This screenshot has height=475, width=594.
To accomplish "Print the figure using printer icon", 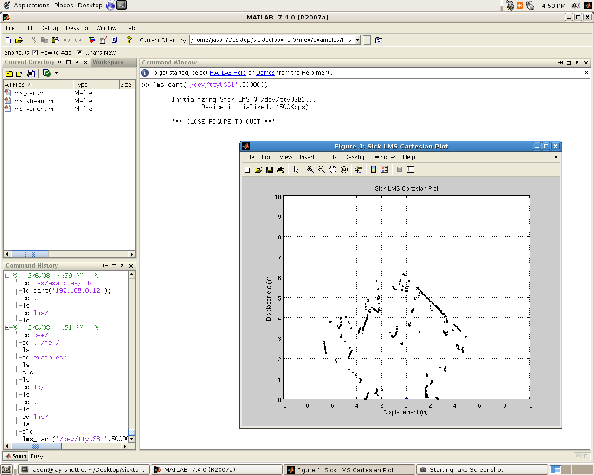I will point(281,170).
